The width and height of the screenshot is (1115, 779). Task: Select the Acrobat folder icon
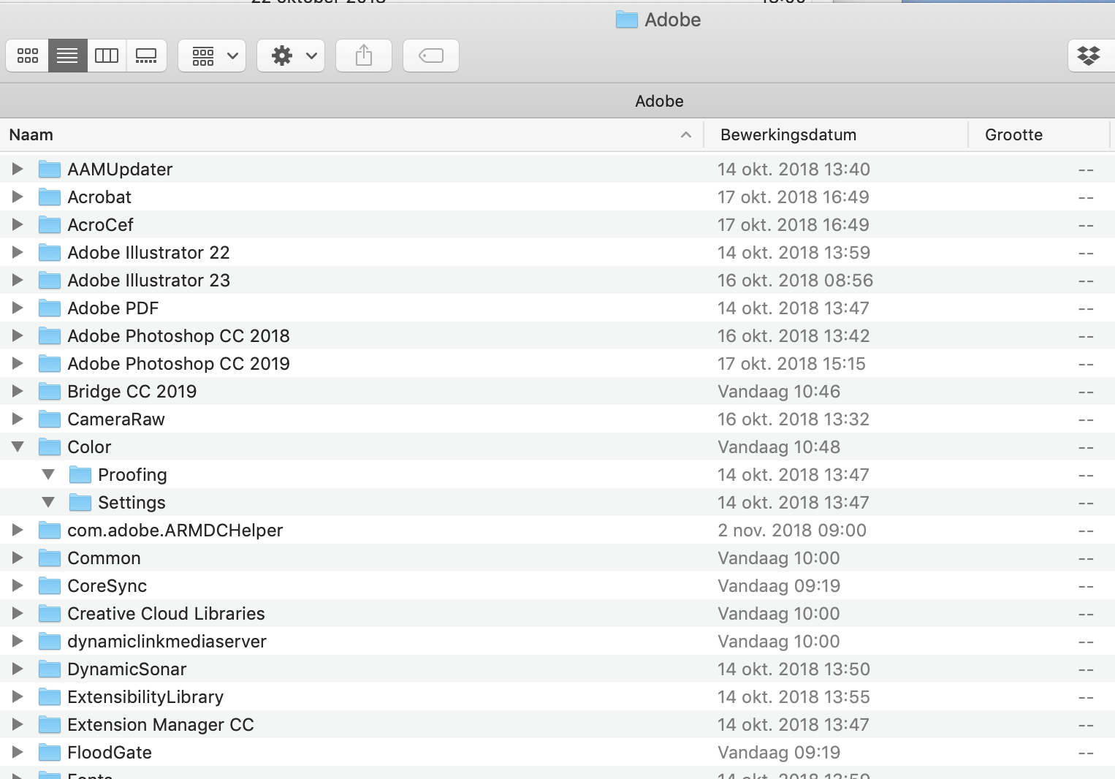coord(50,197)
